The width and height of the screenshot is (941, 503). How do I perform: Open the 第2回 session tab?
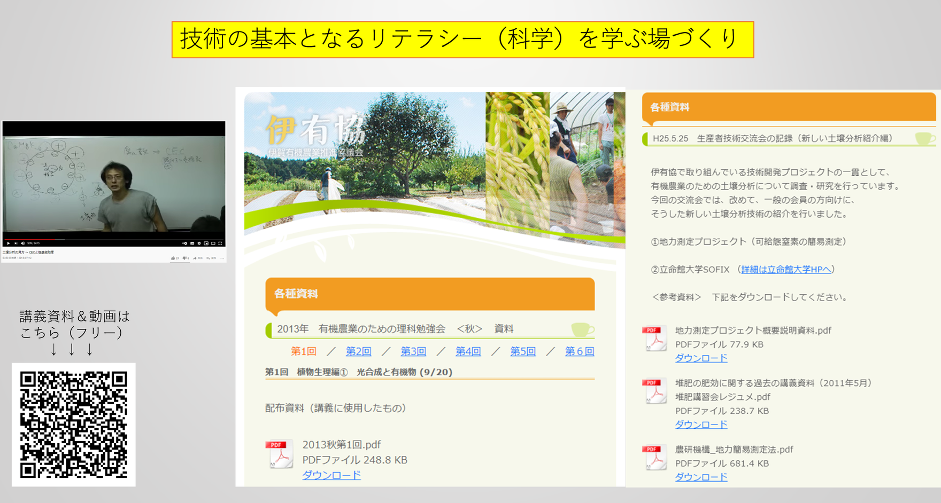(x=358, y=351)
